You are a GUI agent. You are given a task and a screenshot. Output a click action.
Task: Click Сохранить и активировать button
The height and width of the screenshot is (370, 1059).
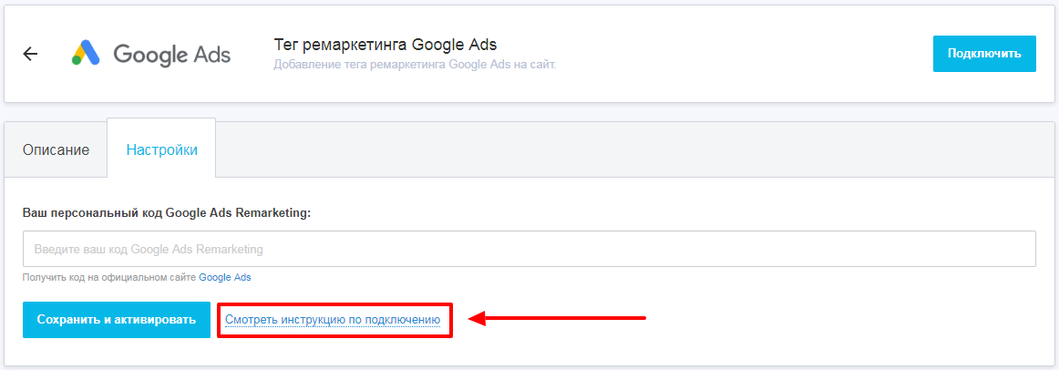pyautogui.click(x=117, y=320)
